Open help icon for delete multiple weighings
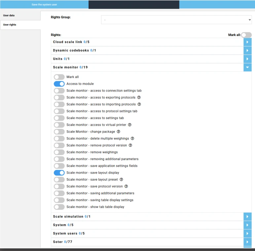Viewport: 255px width, 251px height. (x=132, y=138)
